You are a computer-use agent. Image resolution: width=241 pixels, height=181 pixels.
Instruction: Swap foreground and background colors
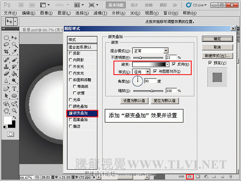coord(14,117)
